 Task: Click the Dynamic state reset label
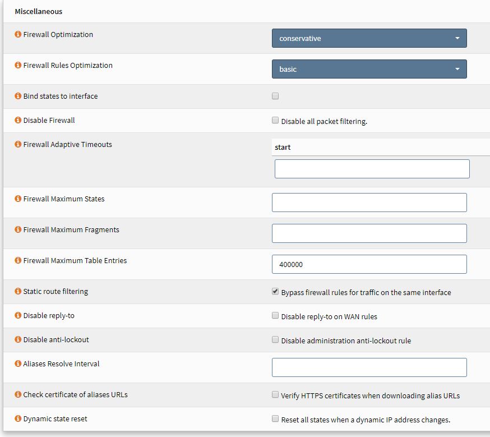56,419
